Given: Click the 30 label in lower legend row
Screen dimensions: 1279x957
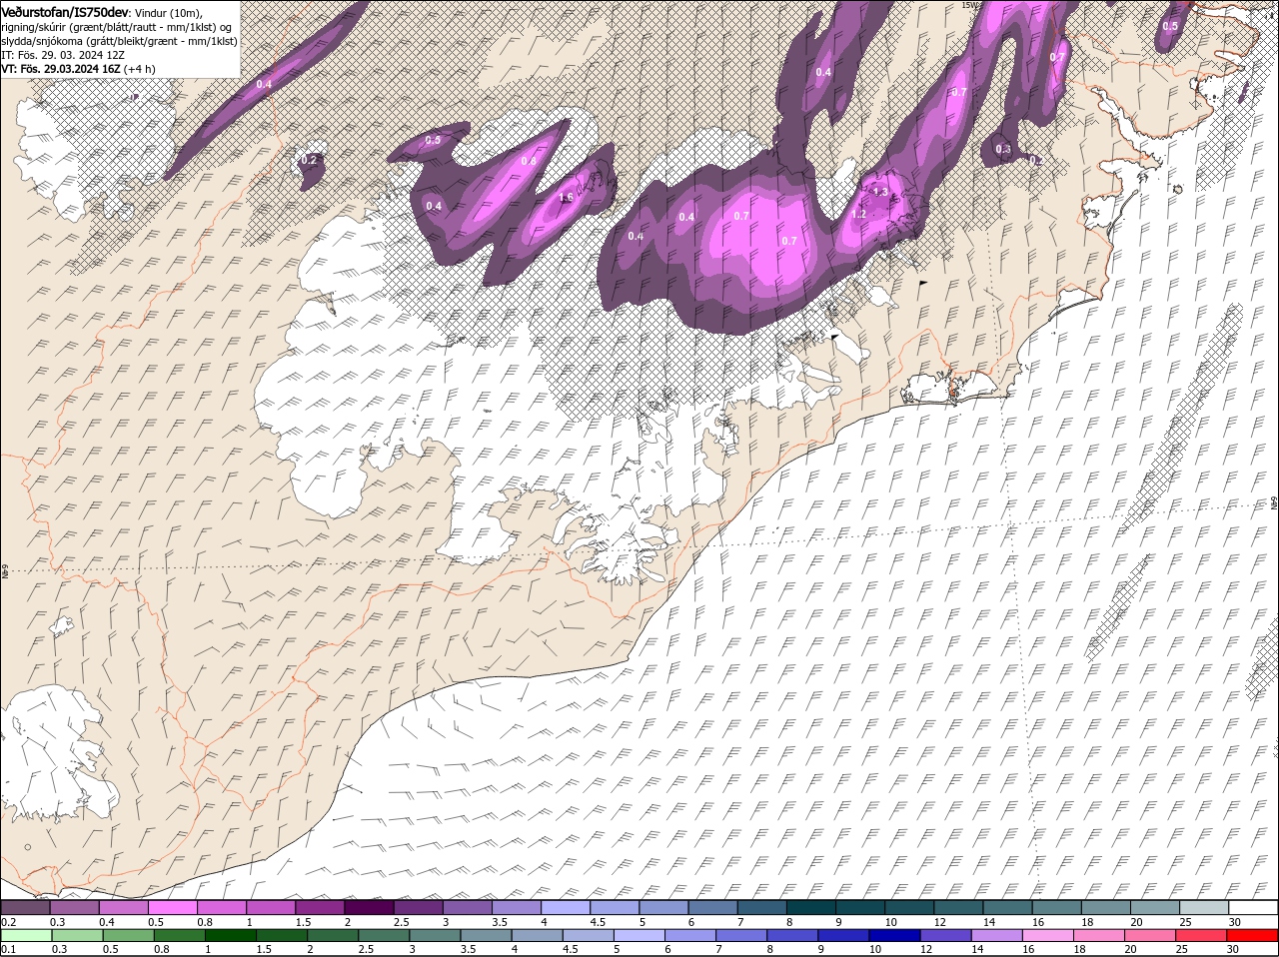Looking at the screenshot, I should pyautogui.click(x=1235, y=949).
